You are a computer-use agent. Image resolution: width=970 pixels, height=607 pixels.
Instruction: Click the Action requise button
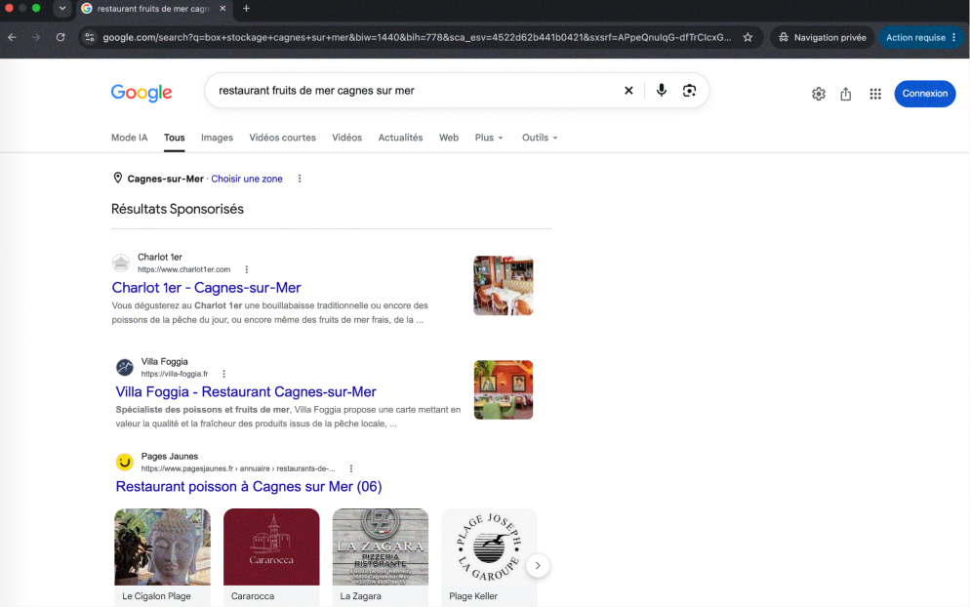[x=920, y=37]
